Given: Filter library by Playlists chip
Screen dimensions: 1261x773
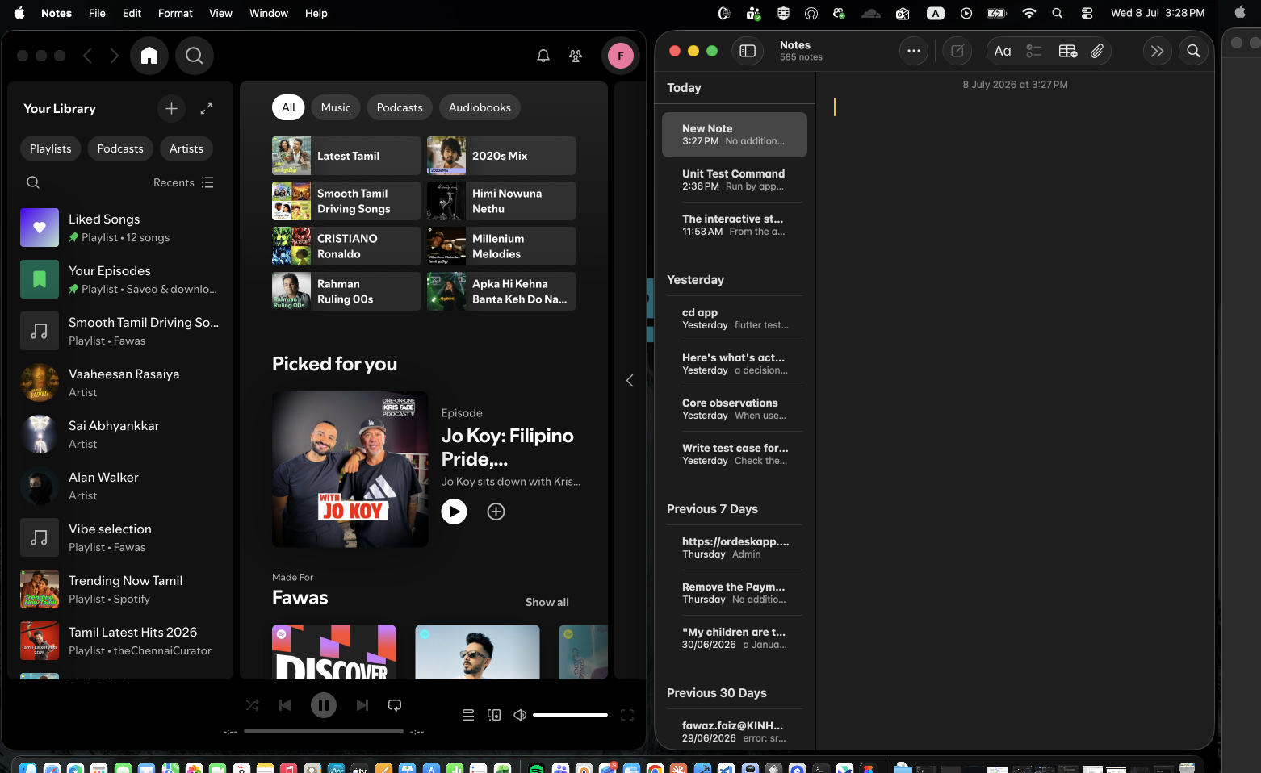Looking at the screenshot, I should pyautogui.click(x=51, y=148).
